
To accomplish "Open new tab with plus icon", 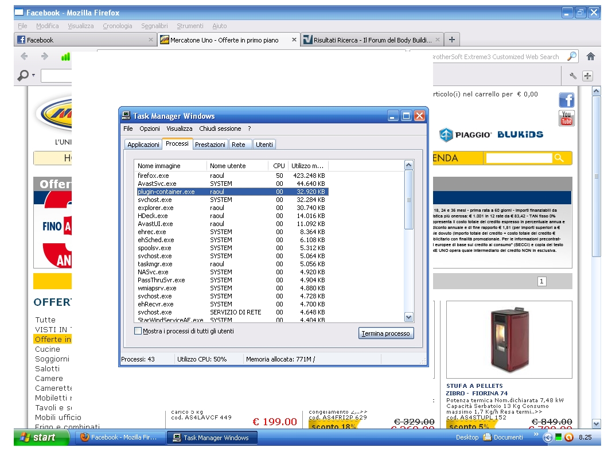I will 452,40.
